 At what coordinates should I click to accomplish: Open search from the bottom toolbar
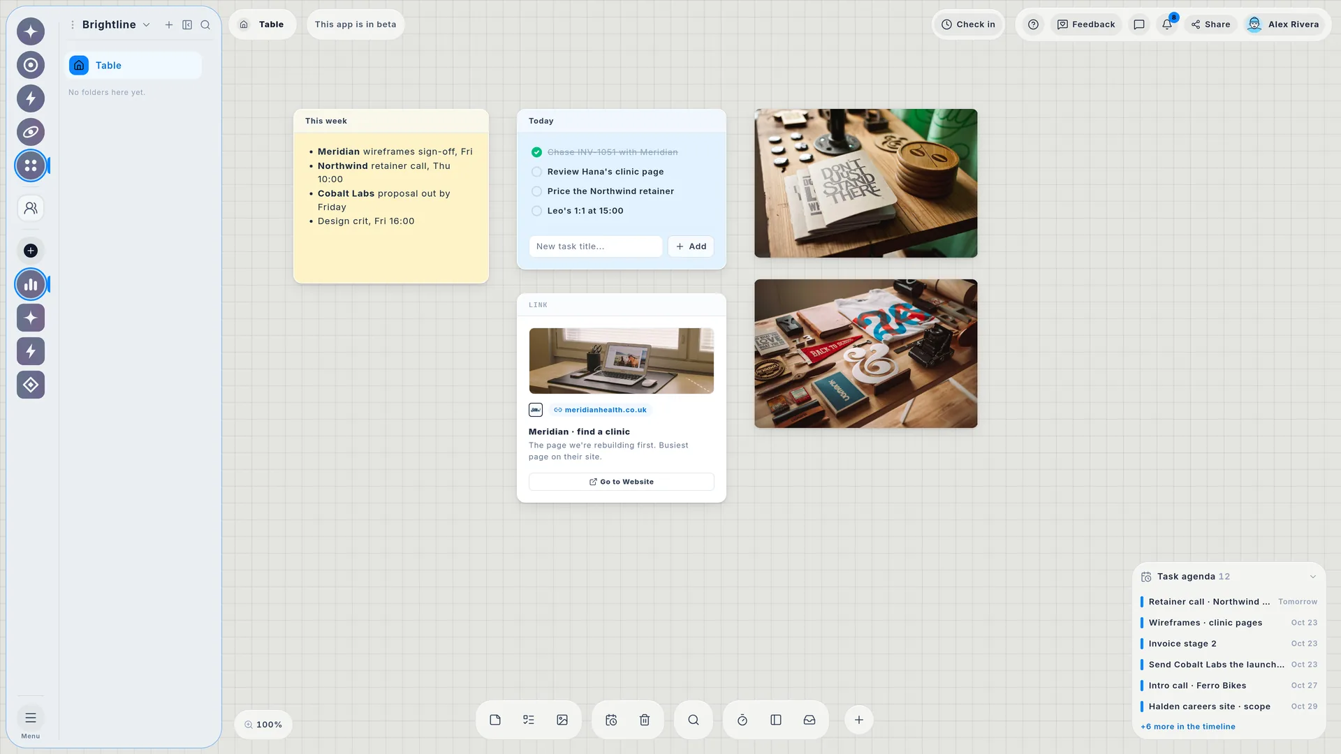[694, 720]
